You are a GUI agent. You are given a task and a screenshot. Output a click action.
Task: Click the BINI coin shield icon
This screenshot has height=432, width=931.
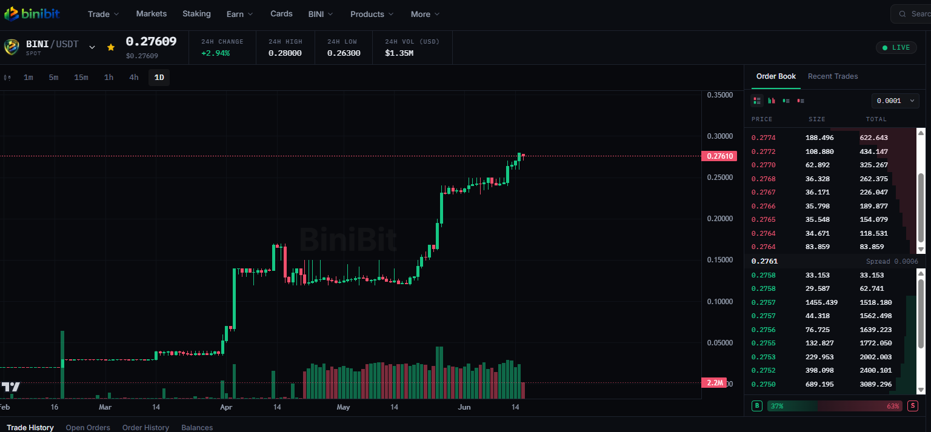pos(12,47)
